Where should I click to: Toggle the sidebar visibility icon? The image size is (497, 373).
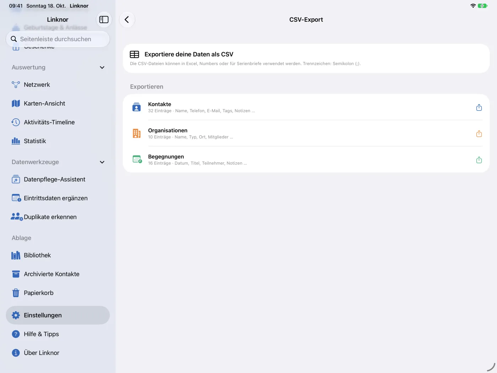coord(104,20)
